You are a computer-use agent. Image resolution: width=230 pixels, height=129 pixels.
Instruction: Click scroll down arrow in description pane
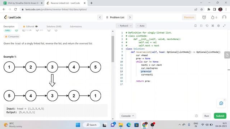pos(112,119)
